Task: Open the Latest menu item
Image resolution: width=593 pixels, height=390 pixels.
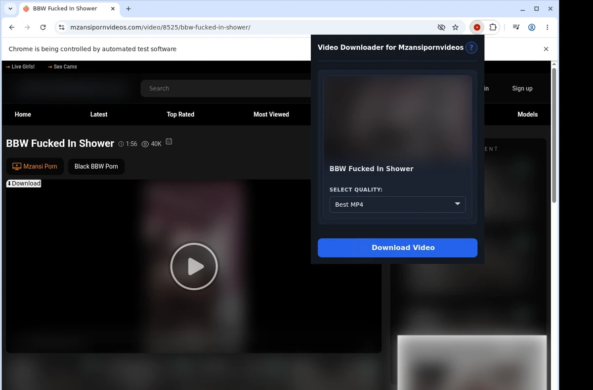Action: pos(99,114)
